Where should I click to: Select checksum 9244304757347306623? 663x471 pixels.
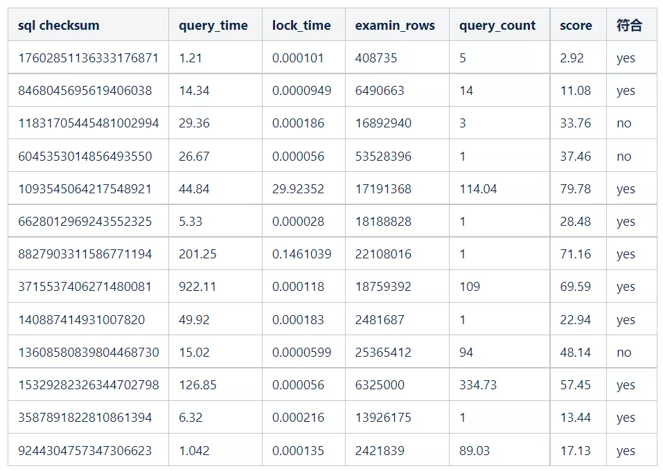point(85,450)
